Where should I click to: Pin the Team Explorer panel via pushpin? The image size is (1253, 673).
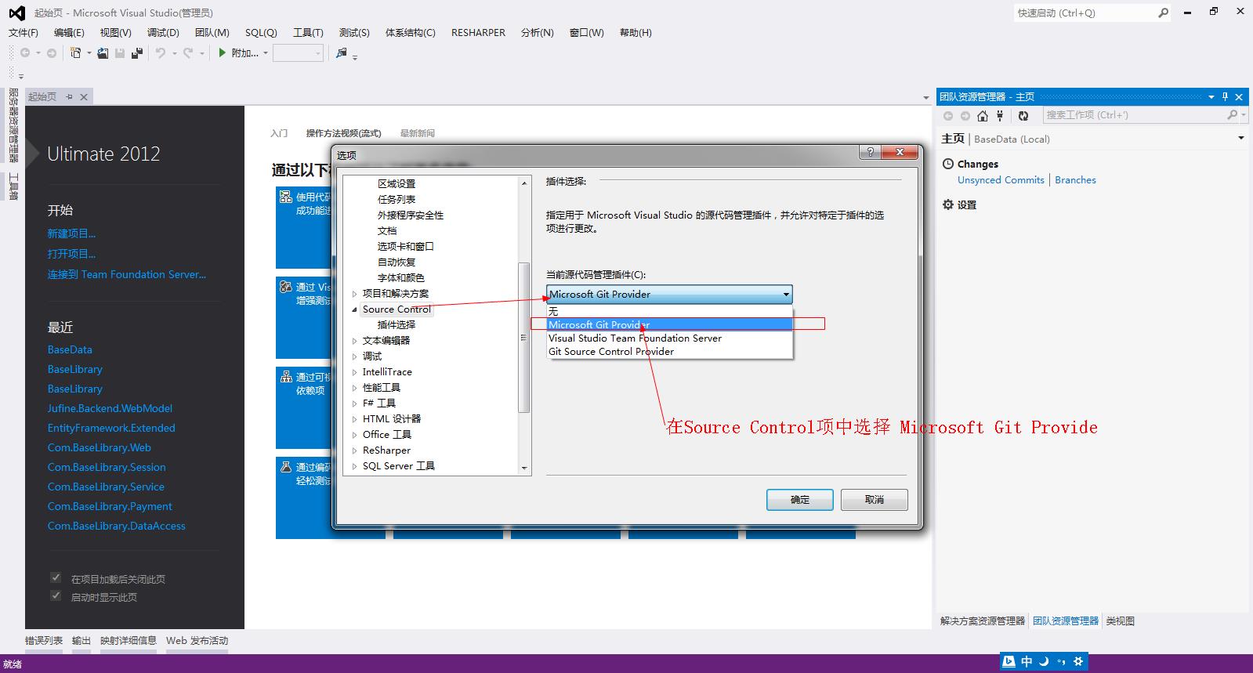(1225, 96)
